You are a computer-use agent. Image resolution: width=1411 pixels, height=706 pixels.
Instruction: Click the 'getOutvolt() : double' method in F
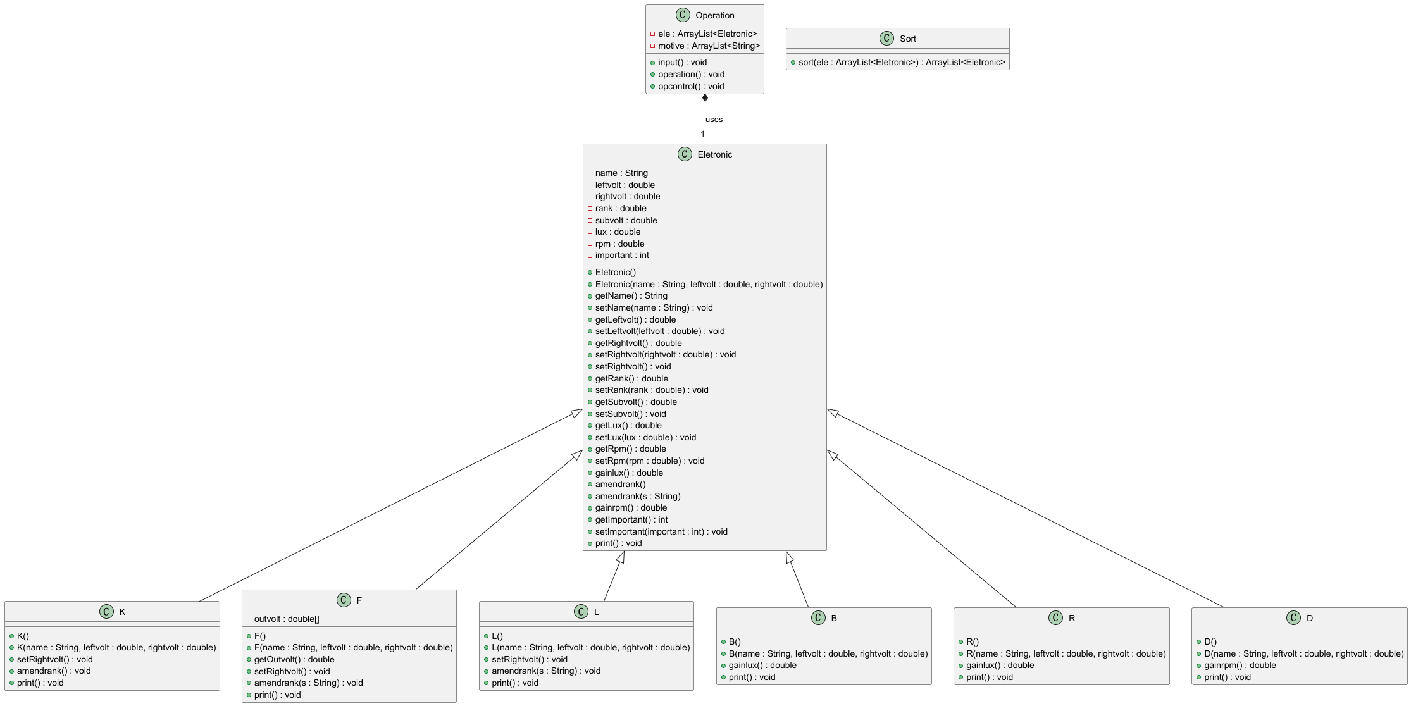click(x=294, y=660)
